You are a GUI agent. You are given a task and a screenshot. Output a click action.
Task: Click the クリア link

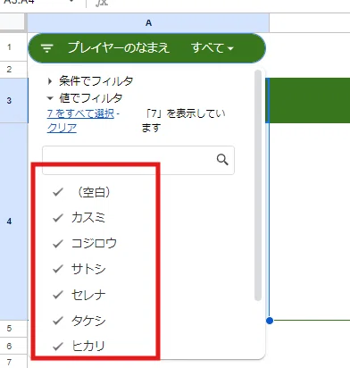point(62,128)
